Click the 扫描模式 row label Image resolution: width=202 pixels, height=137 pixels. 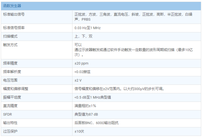click(10, 37)
